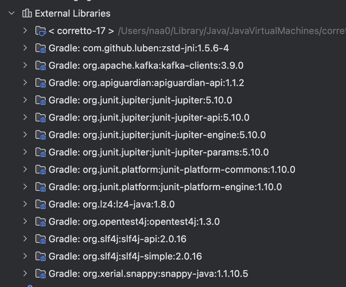
Task: Expand the junit-jupiter-engine:5.10.0 library
Action: [25, 135]
